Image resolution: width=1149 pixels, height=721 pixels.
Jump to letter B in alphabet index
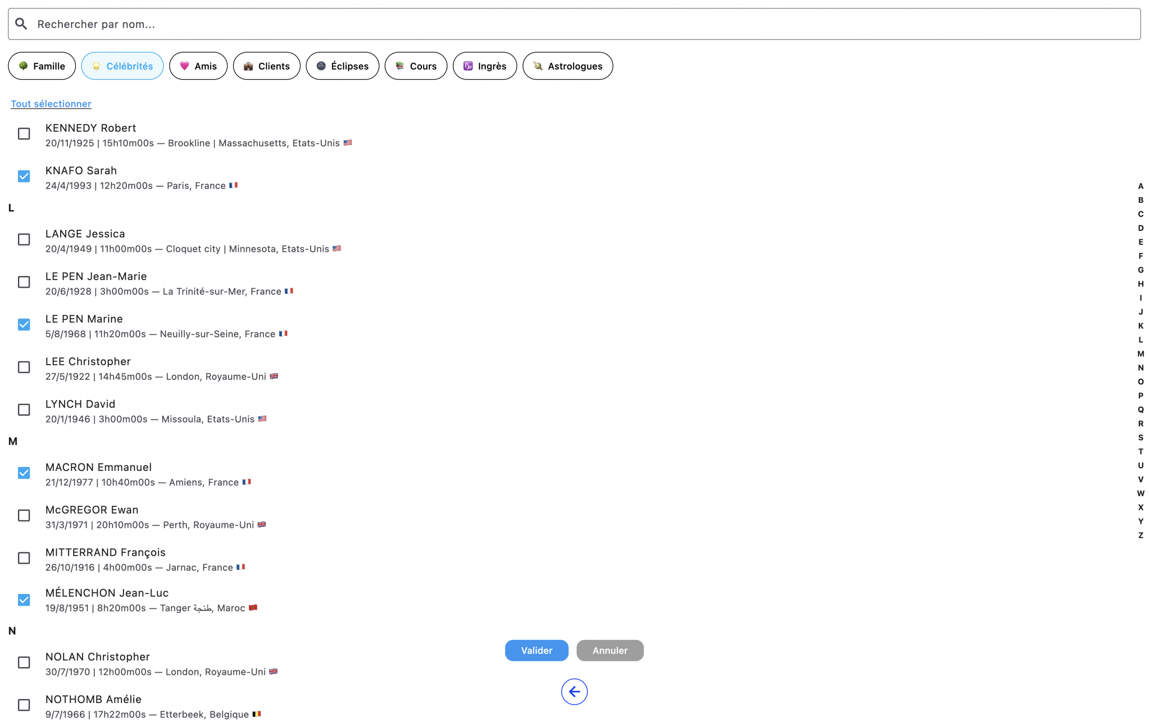pos(1140,200)
